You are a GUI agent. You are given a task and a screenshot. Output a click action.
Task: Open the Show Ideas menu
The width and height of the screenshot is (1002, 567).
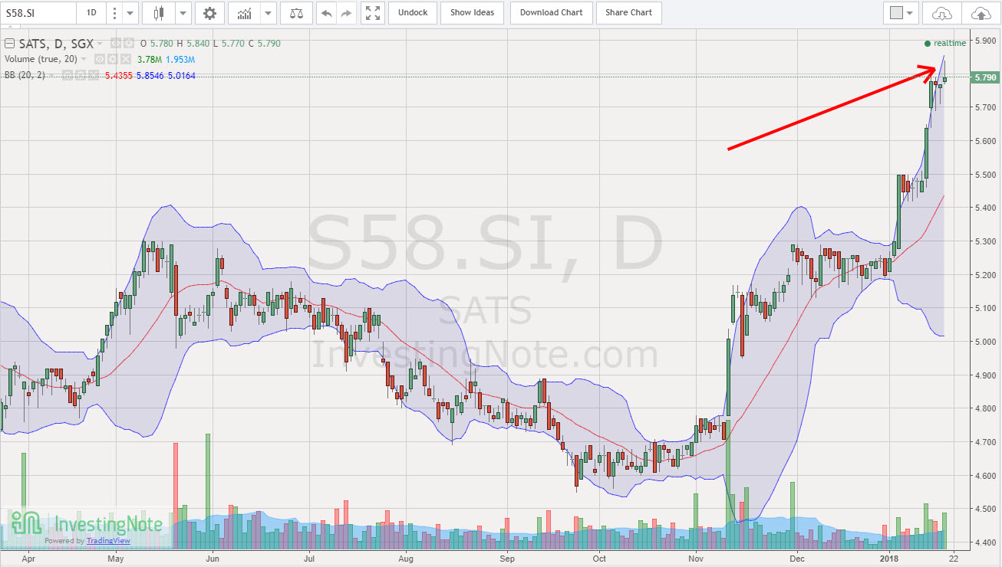point(472,13)
